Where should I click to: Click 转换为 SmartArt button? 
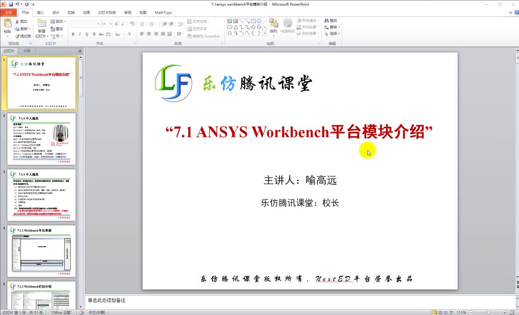204,36
